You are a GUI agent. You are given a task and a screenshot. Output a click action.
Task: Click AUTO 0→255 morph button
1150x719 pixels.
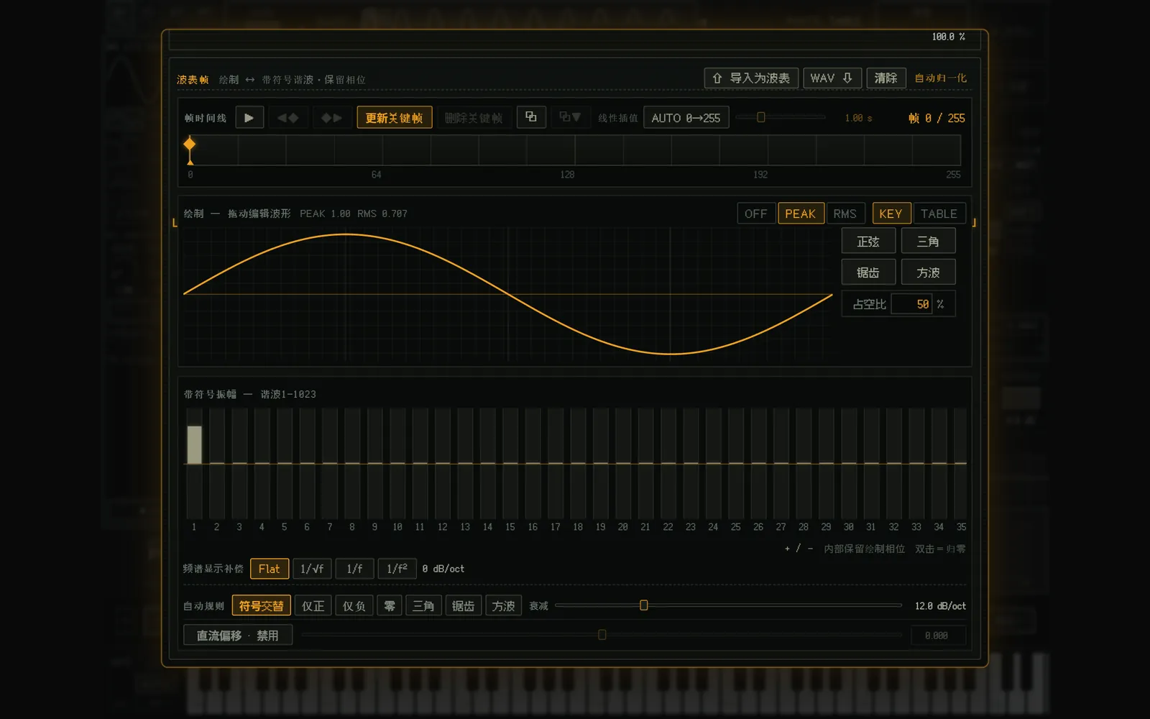(686, 118)
